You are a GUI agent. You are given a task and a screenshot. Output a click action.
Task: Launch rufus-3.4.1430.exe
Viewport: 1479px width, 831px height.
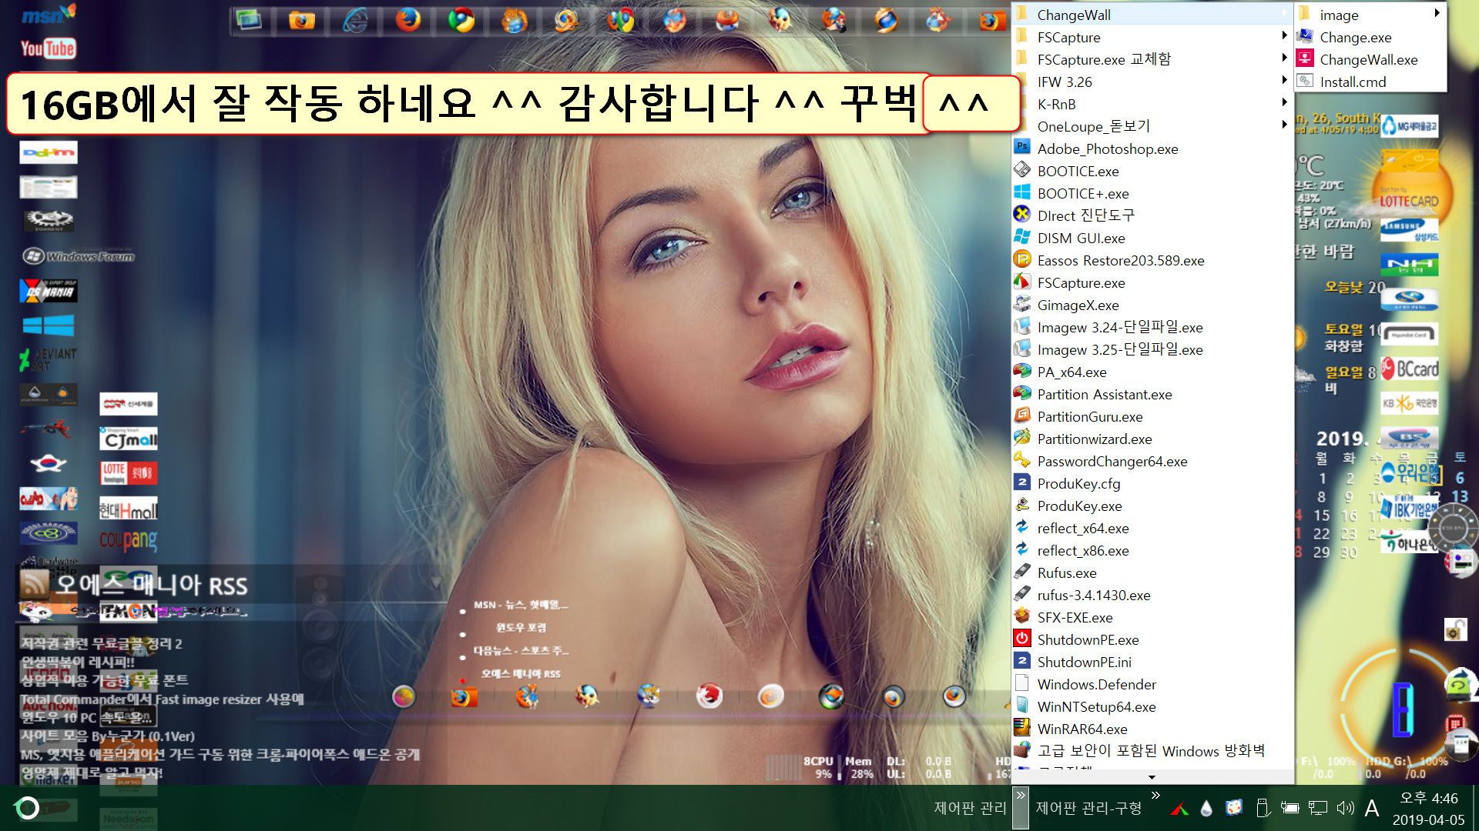[1152, 595]
